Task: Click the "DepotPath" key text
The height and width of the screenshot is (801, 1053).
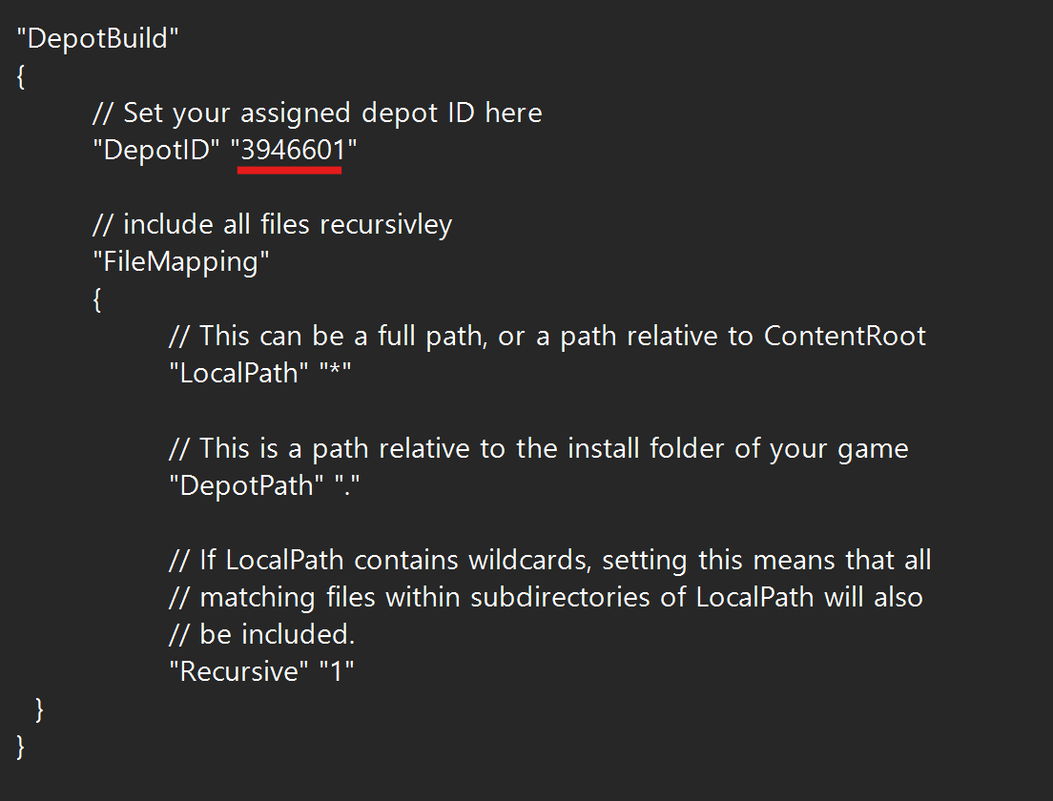Action: pos(246,485)
